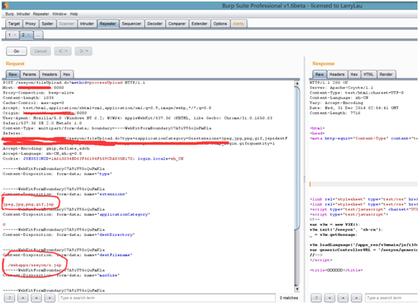
Task: Select the Request Raw tab
Action: (x=13, y=74)
